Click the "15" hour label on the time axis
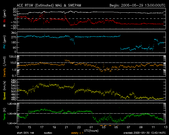169x135 pixels. [29, 127]
